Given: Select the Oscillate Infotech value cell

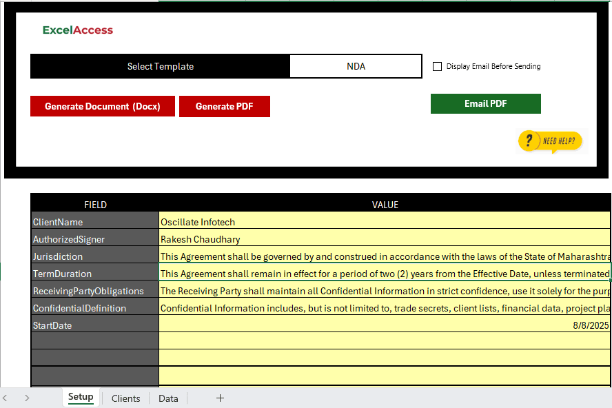Looking at the screenshot, I should click(385, 222).
